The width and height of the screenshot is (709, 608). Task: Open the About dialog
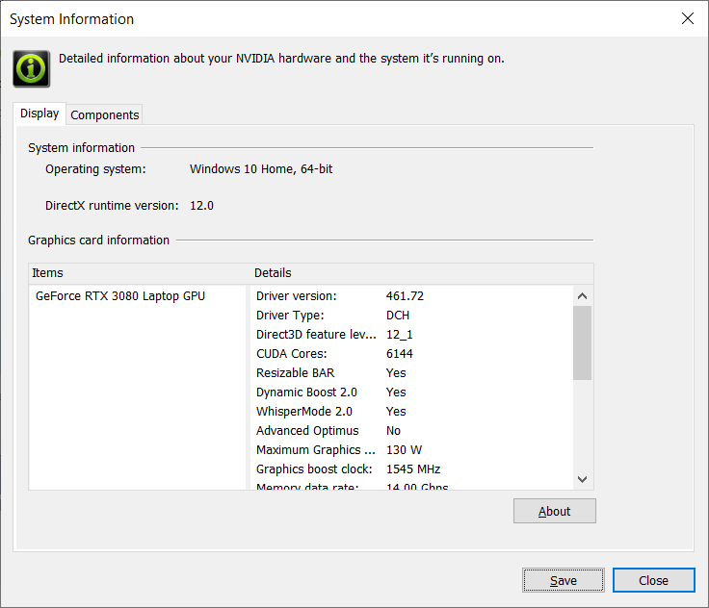click(x=554, y=511)
